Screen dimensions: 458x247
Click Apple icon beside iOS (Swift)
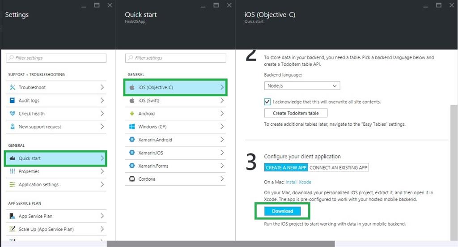(132, 100)
